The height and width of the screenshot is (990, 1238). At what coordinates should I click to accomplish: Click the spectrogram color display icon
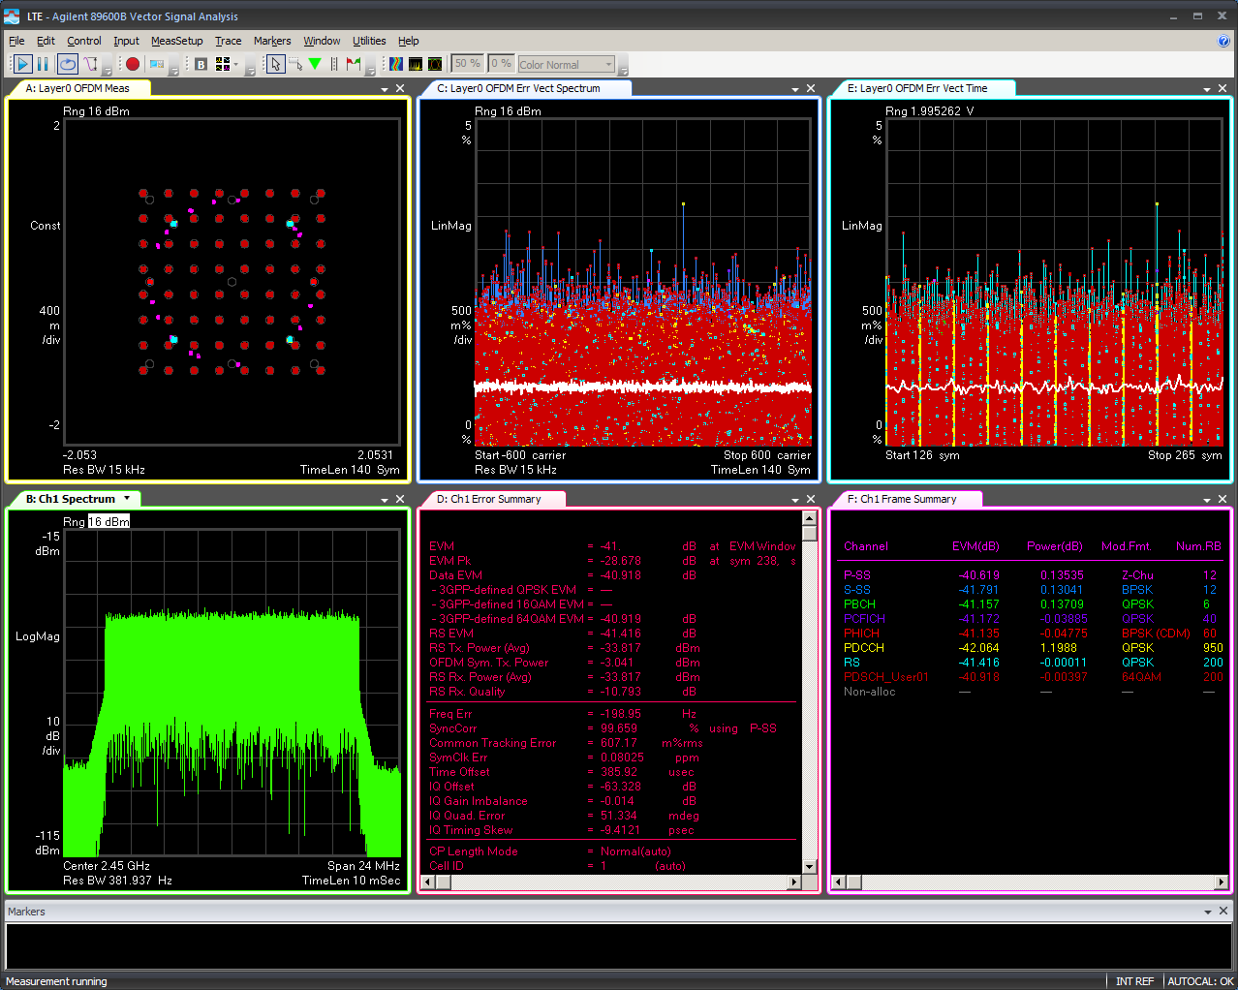[396, 64]
